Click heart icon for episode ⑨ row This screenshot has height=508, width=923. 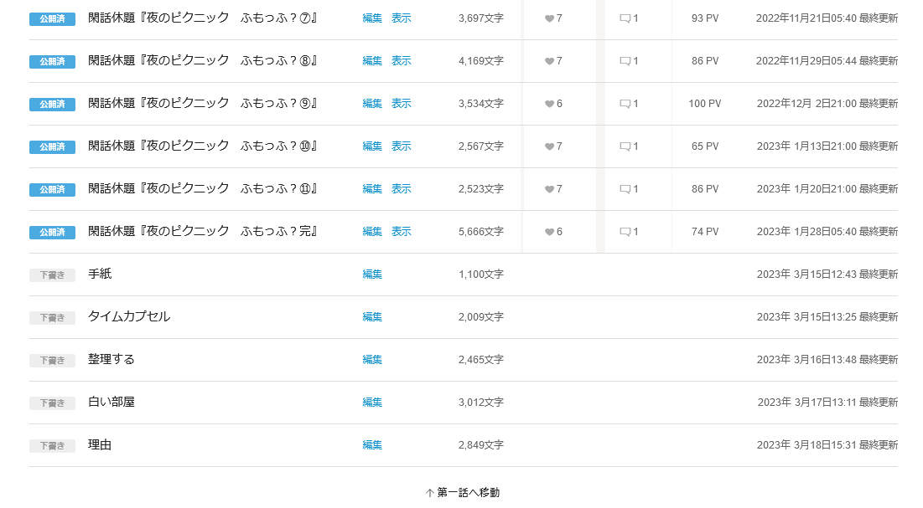click(x=549, y=104)
